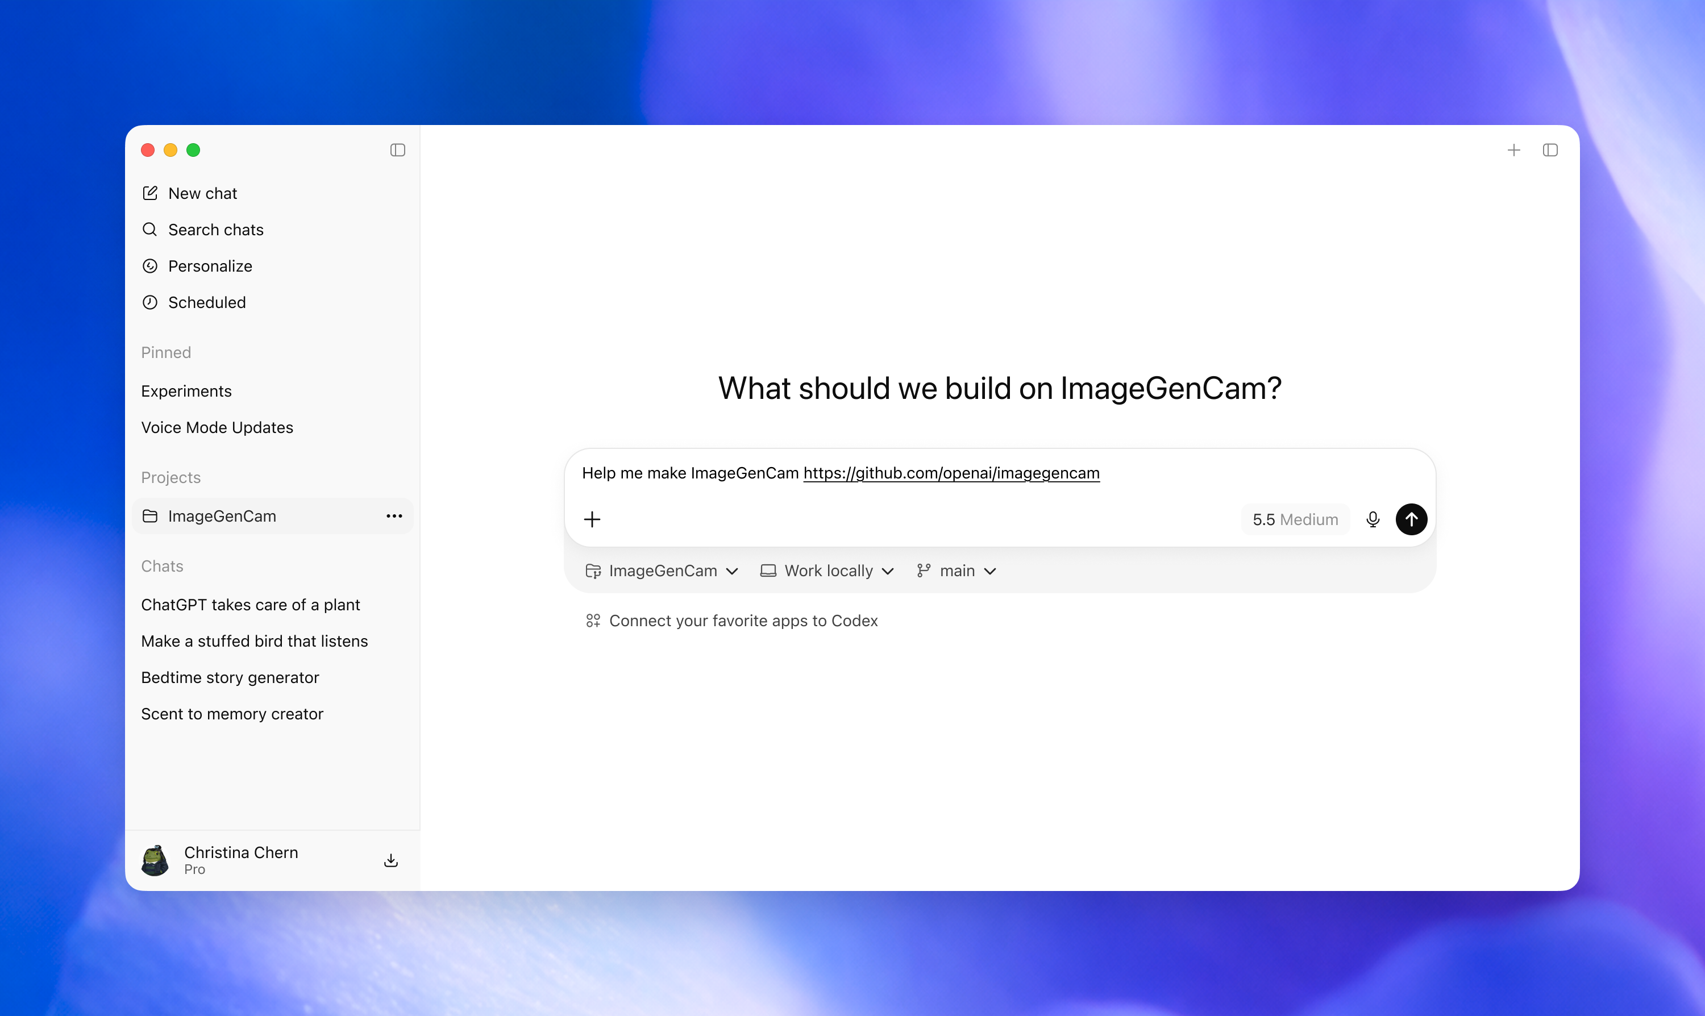Viewport: 1705px width, 1016px height.
Task: Collapse the left sidebar using the toggle icon
Action: (398, 150)
